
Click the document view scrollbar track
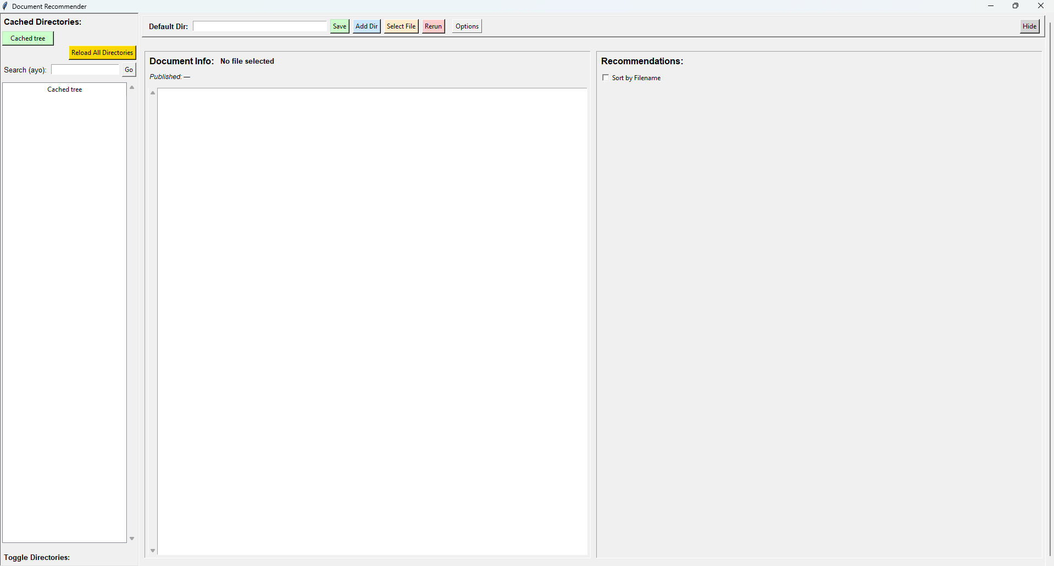152,321
